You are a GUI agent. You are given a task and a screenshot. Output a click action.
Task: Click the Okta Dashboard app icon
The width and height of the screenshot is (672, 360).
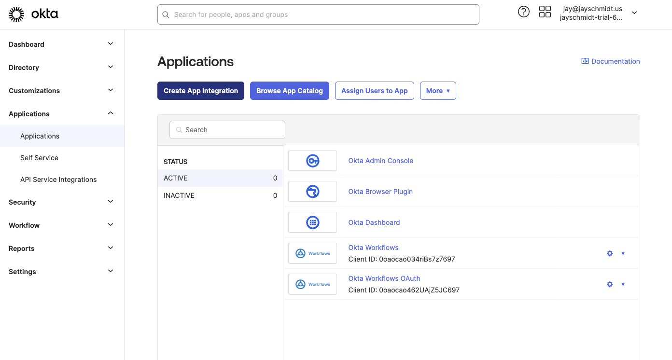pyautogui.click(x=312, y=222)
